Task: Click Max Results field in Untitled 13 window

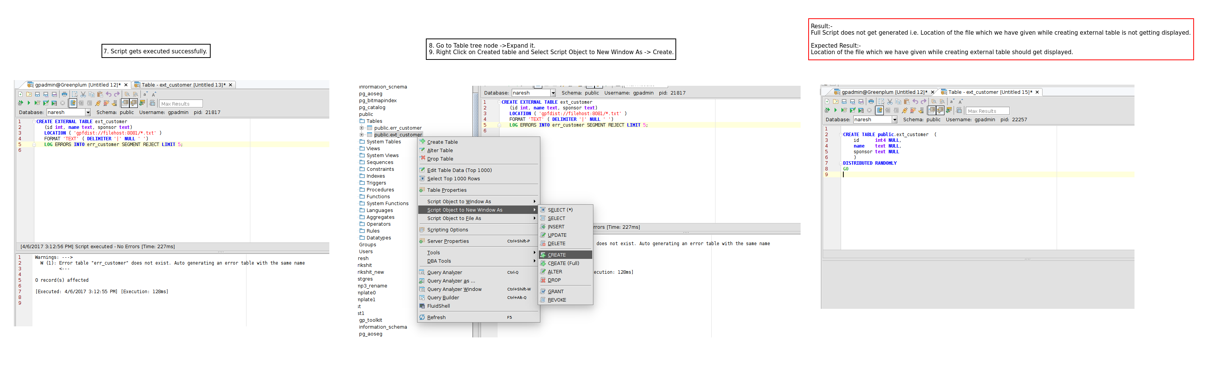Action: click(181, 104)
